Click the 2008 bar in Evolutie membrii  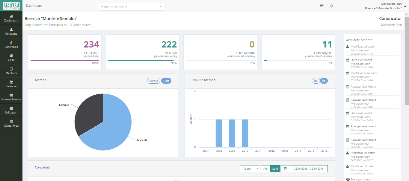pos(219,133)
